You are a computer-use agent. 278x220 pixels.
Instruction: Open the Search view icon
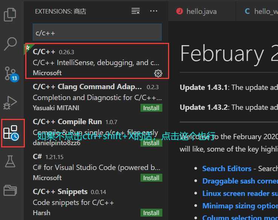[x=10, y=44]
